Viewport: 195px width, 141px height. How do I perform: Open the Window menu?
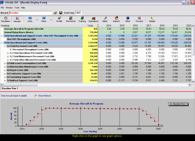9,8
